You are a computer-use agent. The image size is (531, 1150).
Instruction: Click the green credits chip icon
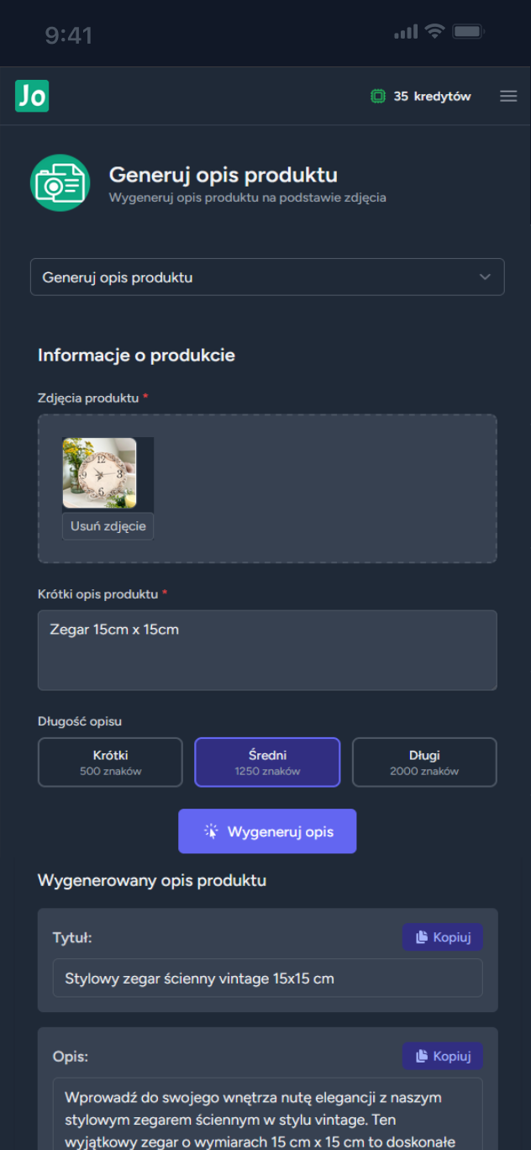click(378, 97)
